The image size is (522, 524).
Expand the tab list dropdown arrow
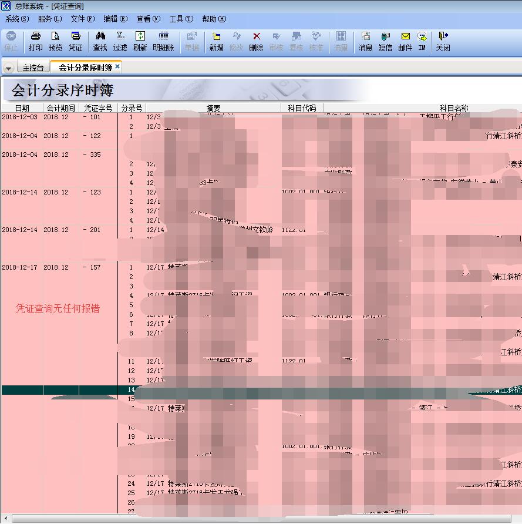coord(8,68)
